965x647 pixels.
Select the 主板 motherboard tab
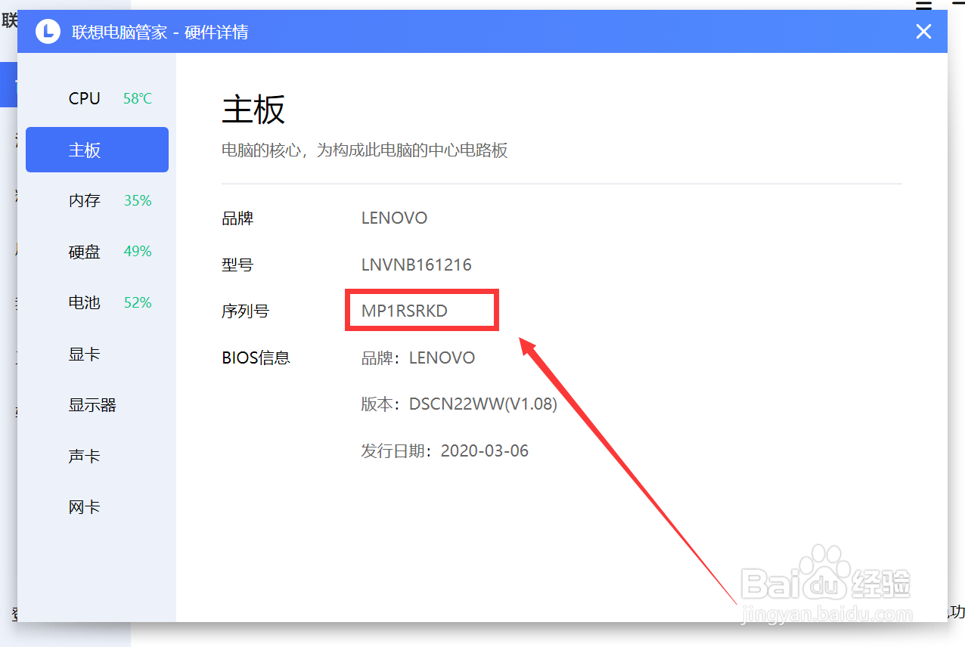coord(97,150)
